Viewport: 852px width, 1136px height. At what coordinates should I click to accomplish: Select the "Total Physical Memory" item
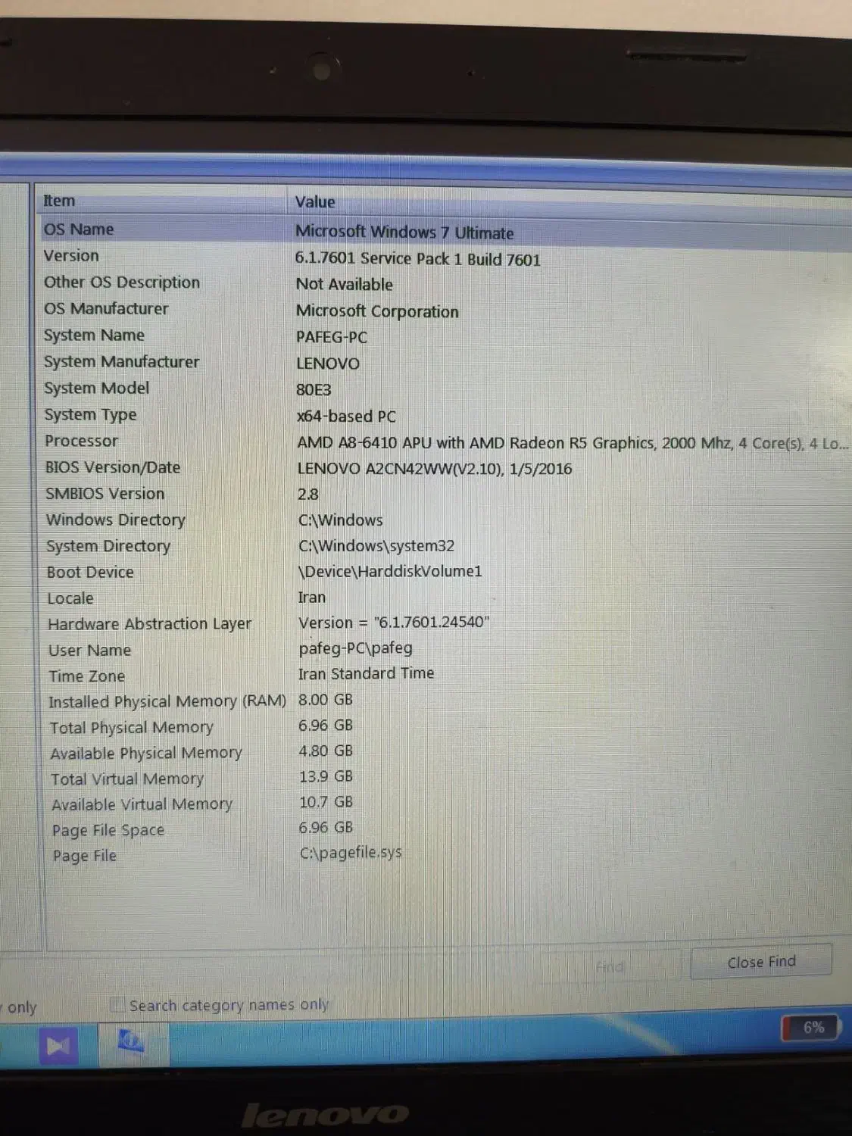coord(131,728)
